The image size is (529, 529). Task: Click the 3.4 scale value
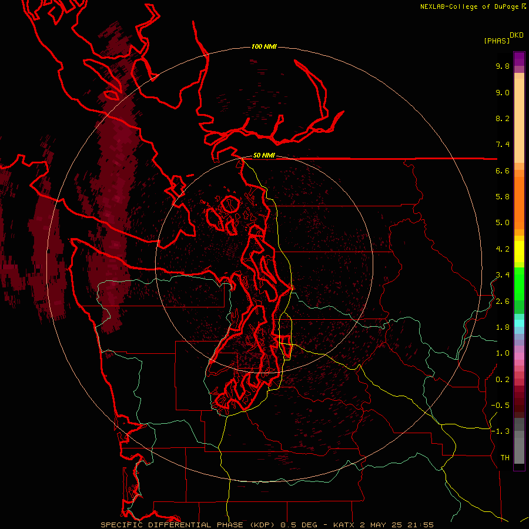[503, 275]
